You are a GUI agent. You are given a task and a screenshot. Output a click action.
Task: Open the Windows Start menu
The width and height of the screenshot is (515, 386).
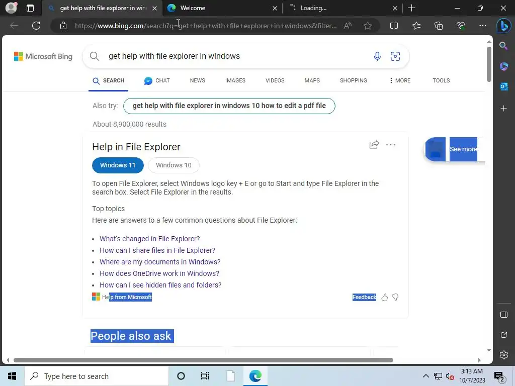click(x=12, y=376)
